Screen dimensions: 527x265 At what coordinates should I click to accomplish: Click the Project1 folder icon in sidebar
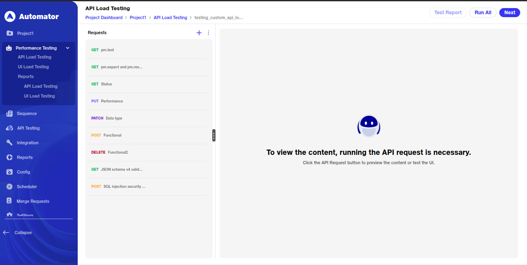(10, 33)
